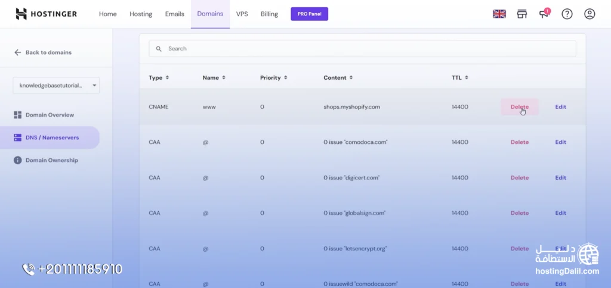The height and width of the screenshot is (288, 611).
Task: Open the language selector UK flag
Action: point(499,14)
